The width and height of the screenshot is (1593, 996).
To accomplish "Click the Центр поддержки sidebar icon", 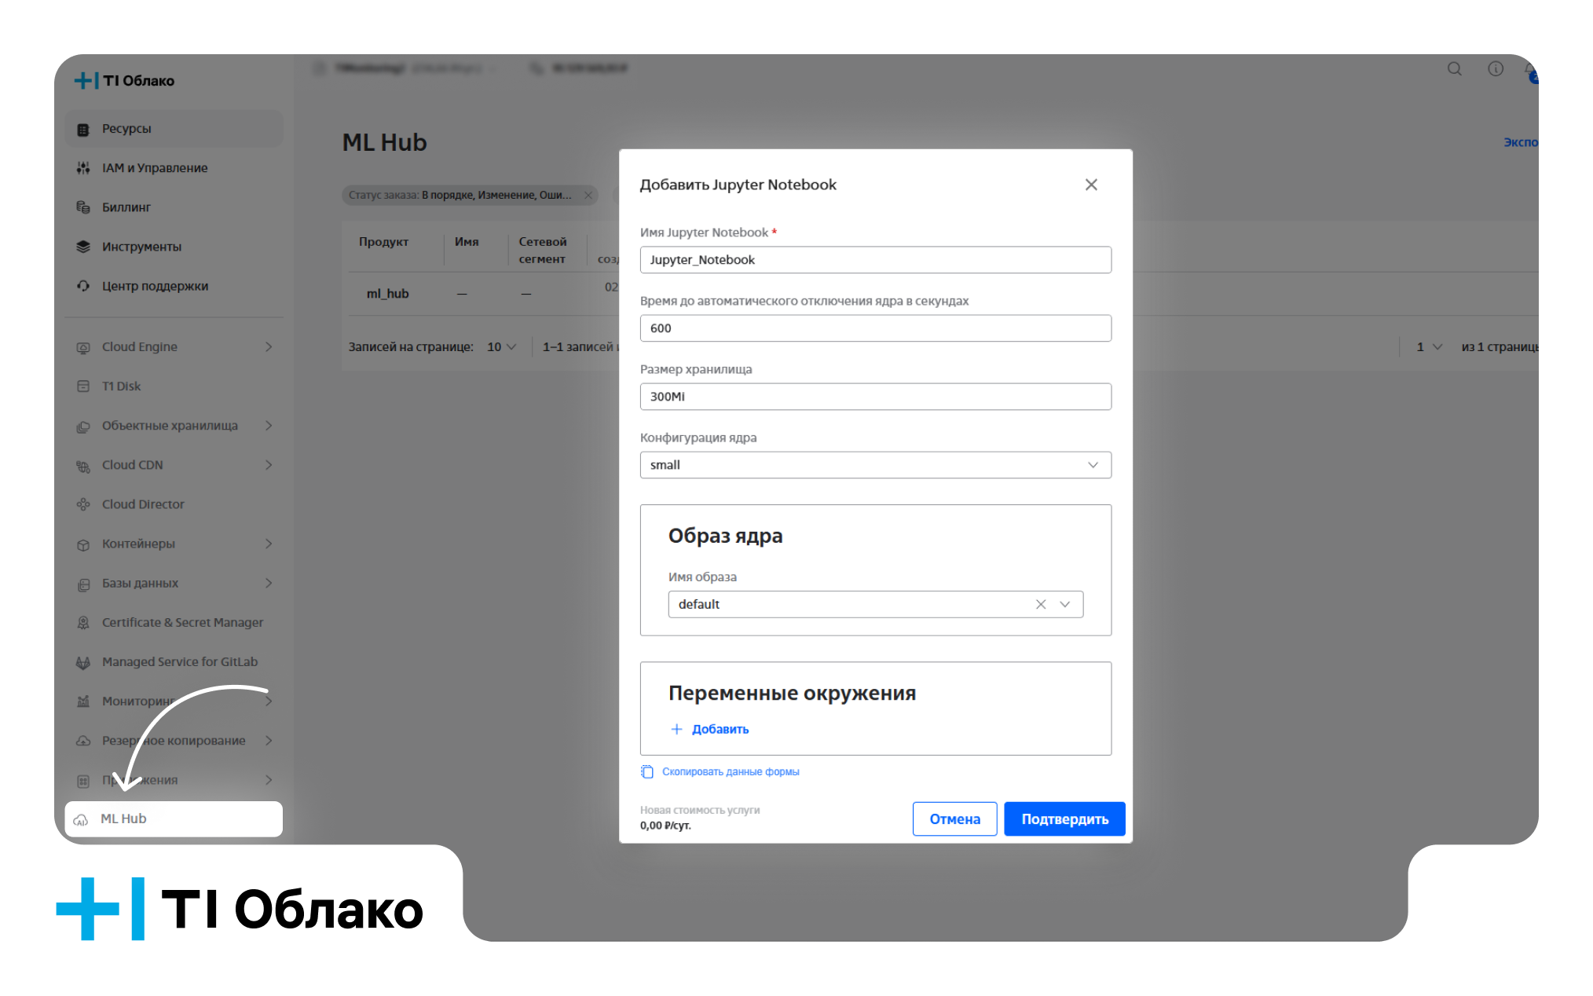I will point(84,286).
